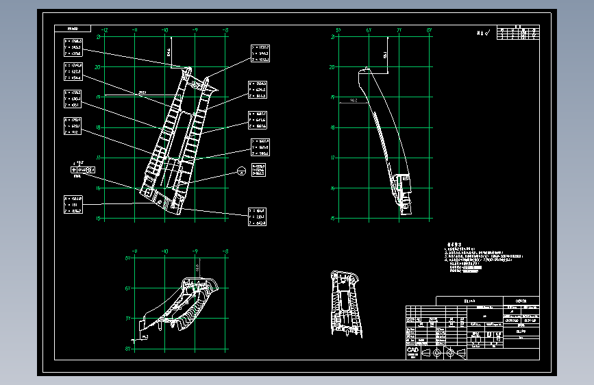594x385 pixels.
Task: Click grid label "-12" above the front view
Action: 105,30
